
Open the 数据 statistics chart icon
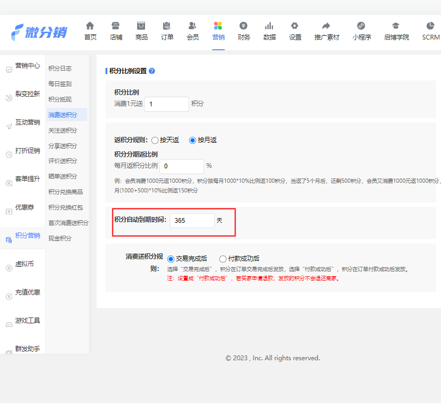[269, 26]
